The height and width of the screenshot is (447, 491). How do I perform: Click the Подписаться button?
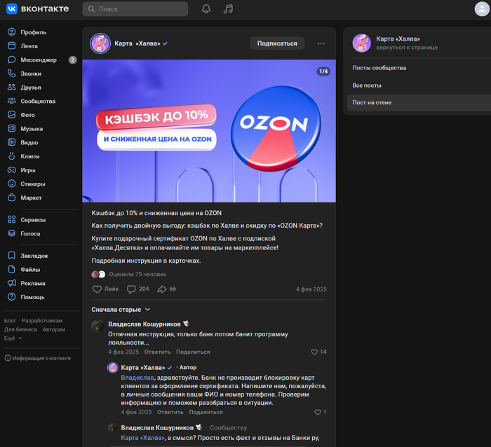277,43
